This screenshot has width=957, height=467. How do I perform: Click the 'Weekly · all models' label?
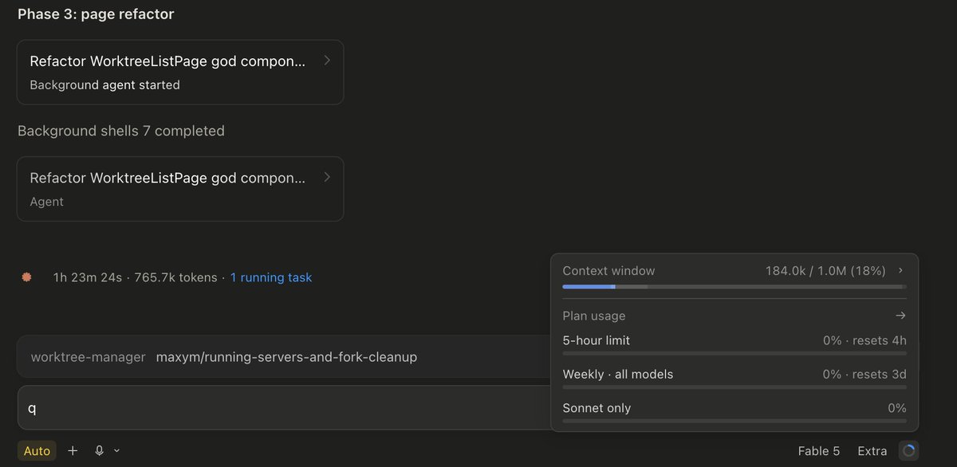tap(618, 374)
